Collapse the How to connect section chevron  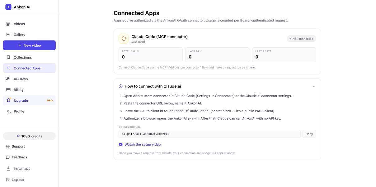pos(314,86)
